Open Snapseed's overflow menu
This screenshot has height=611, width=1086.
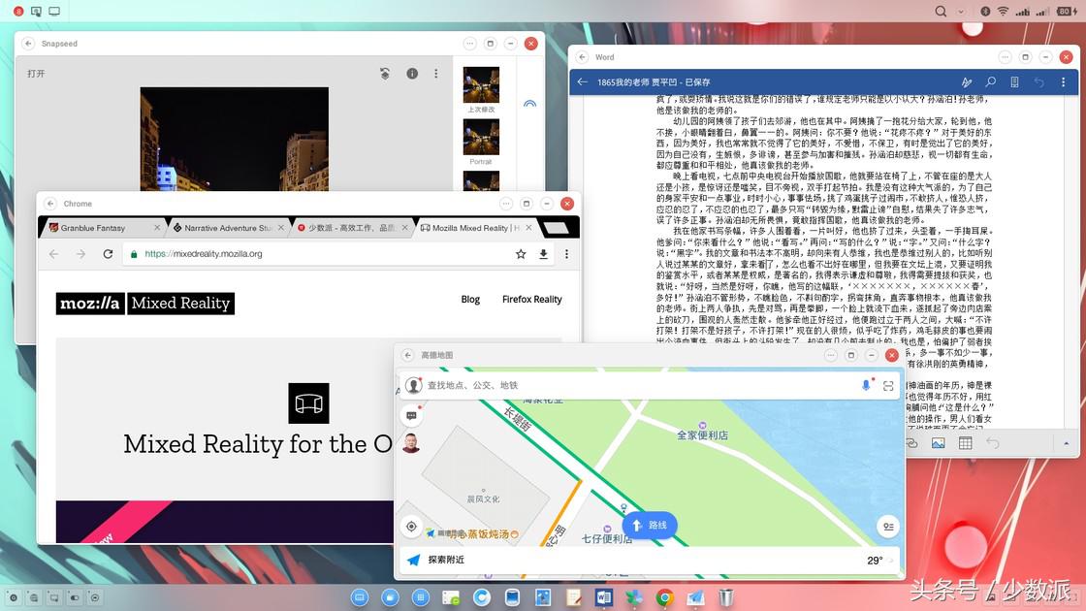click(435, 74)
